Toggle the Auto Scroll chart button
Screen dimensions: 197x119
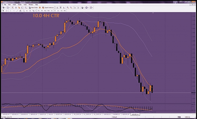(75, 8)
